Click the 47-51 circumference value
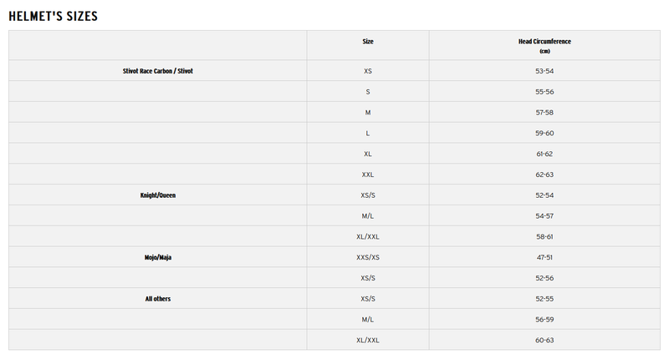The height and width of the screenshot is (359, 669). [544, 257]
